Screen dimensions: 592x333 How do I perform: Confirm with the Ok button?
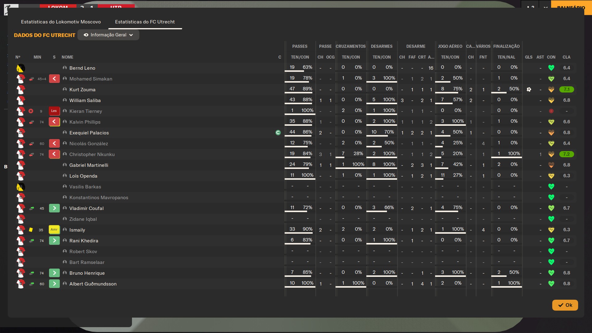tap(565, 305)
